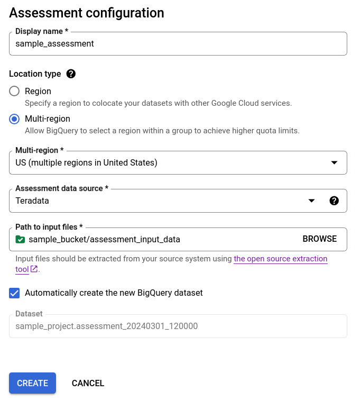
Task: Select the Multi-region radio button
Action: (x=15, y=119)
